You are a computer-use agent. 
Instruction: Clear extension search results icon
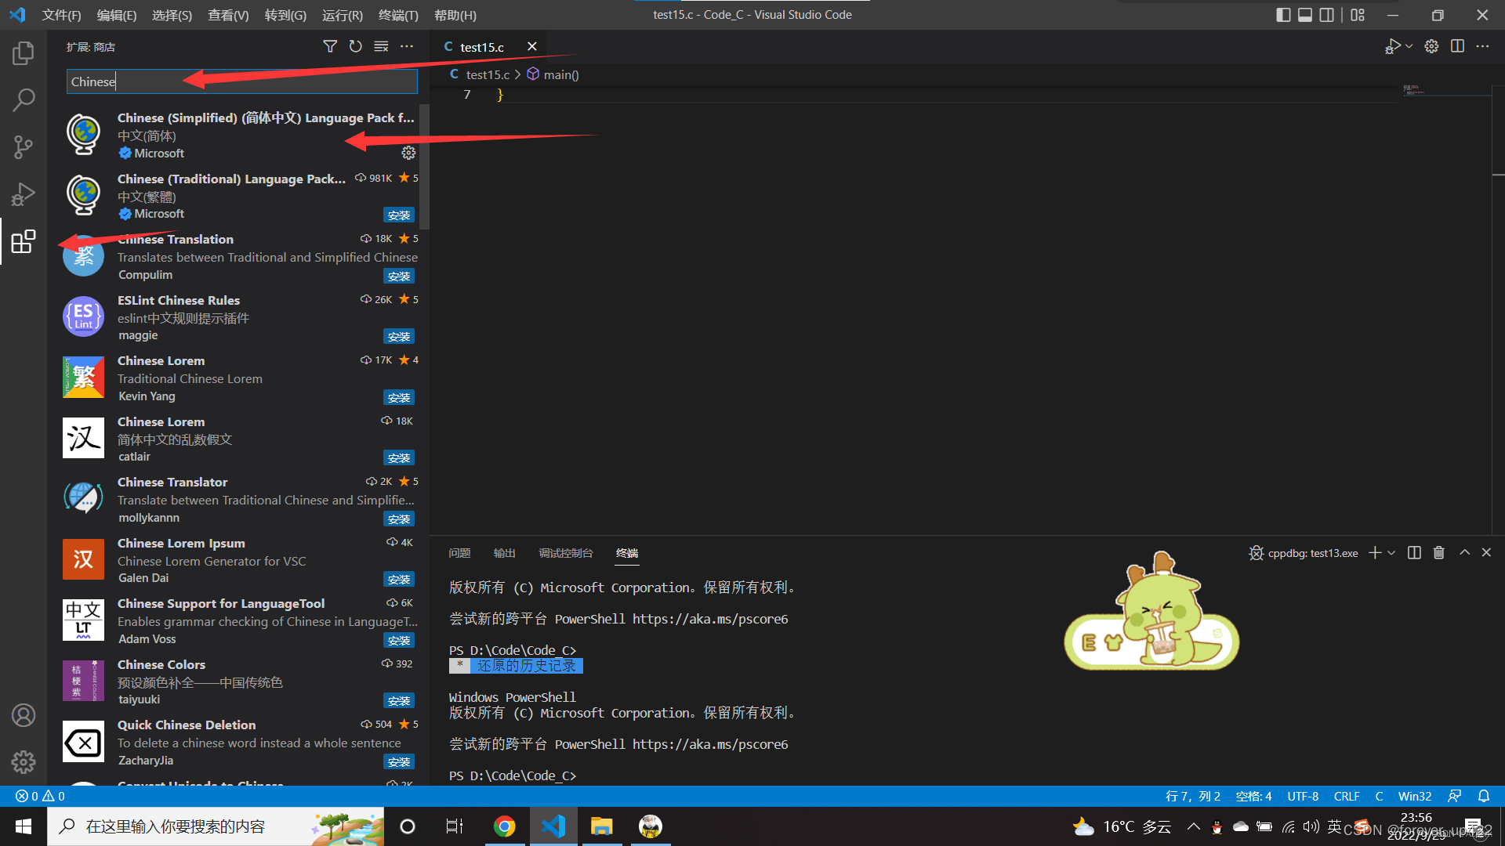pos(381,47)
